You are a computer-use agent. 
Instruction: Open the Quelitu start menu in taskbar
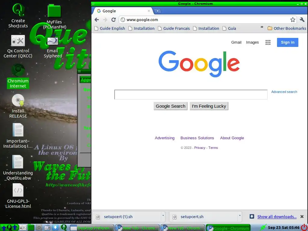tap(9, 228)
